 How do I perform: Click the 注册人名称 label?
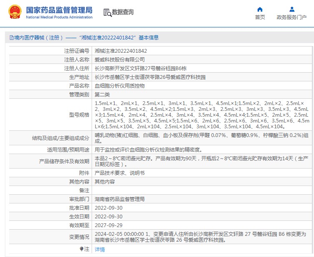77,59
